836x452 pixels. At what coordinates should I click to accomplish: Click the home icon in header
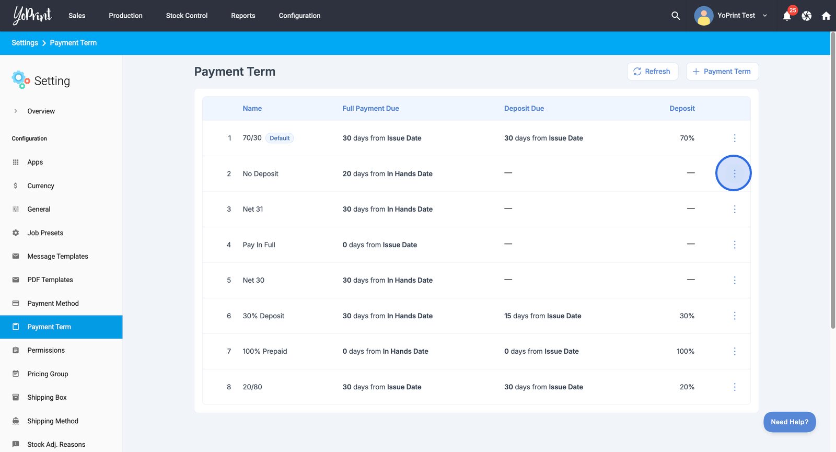(x=826, y=16)
